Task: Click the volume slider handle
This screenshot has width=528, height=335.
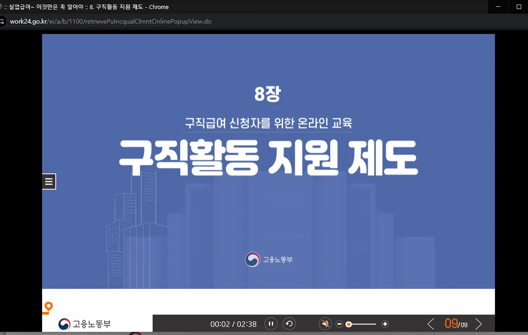Action: point(349,324)
